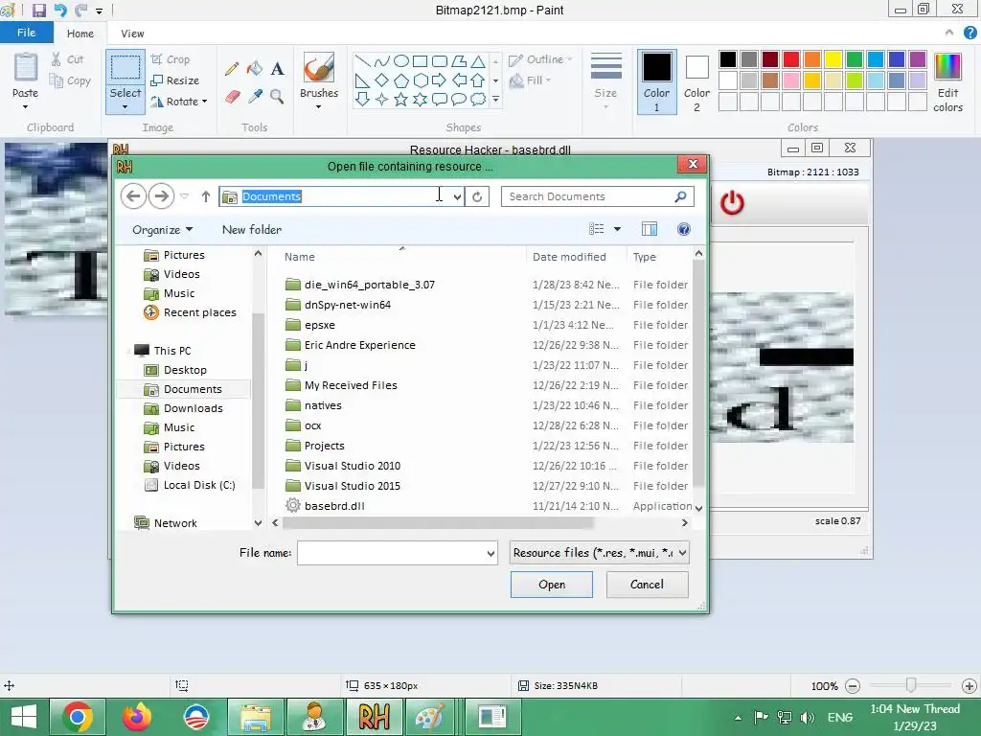Open the Rotate dropdown menu

205,102
